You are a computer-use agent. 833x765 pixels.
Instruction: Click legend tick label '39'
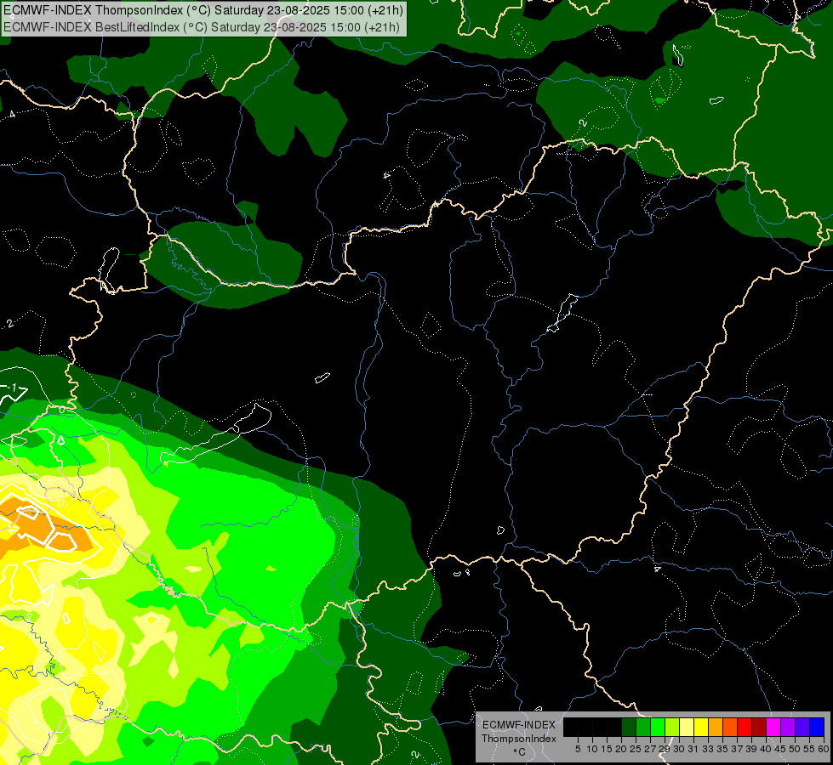pos(751,749)
